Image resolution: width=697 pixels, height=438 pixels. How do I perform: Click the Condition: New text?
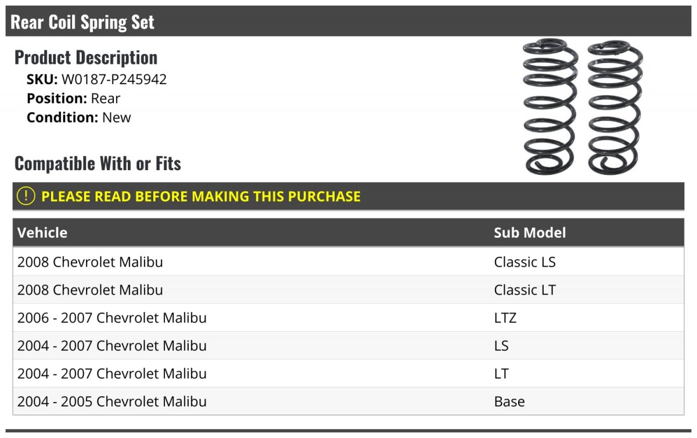pyautogui.click(x=78, y=117)
